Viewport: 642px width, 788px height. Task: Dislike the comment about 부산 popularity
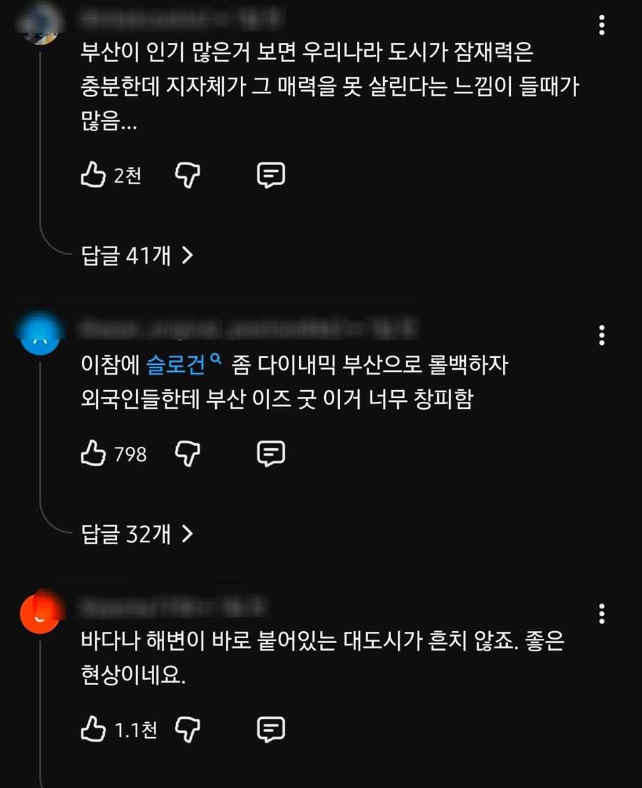(187, 175)
